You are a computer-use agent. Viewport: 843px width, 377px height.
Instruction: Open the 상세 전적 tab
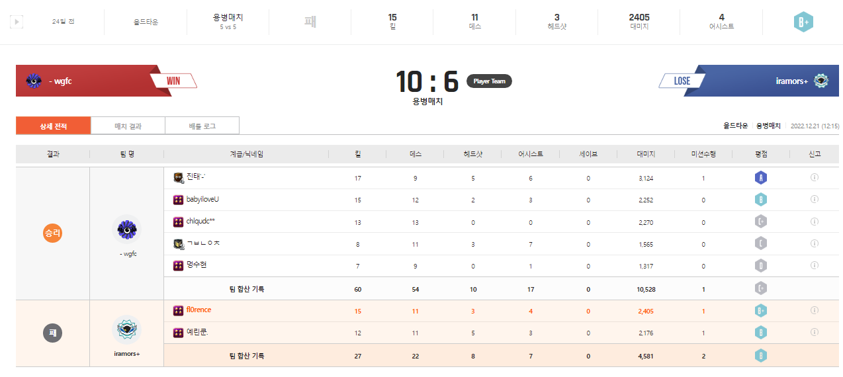click(53, 126)
